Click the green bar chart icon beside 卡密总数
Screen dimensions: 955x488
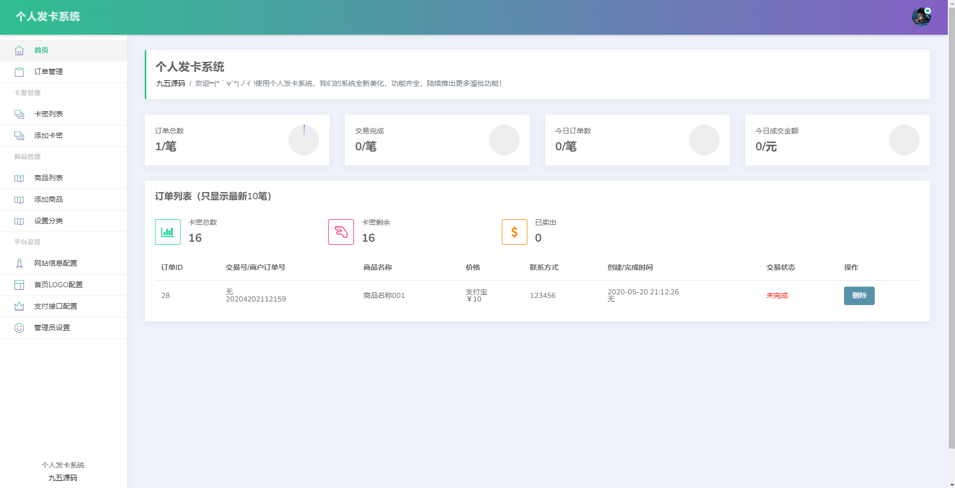(x=167, y=231)
